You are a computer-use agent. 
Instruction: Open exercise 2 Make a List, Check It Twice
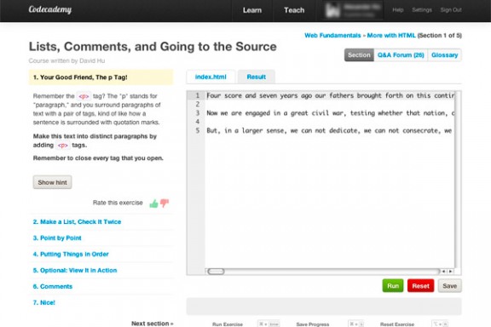pyautogui.click(x=77, y=222)
